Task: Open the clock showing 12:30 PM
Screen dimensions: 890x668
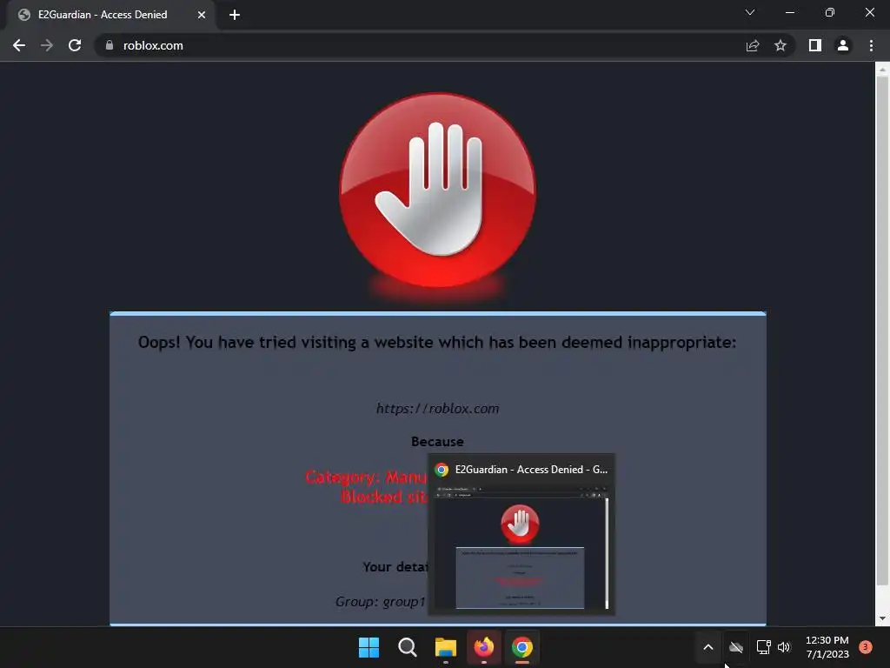Action: pyautogui.click(x=827, y=647)
